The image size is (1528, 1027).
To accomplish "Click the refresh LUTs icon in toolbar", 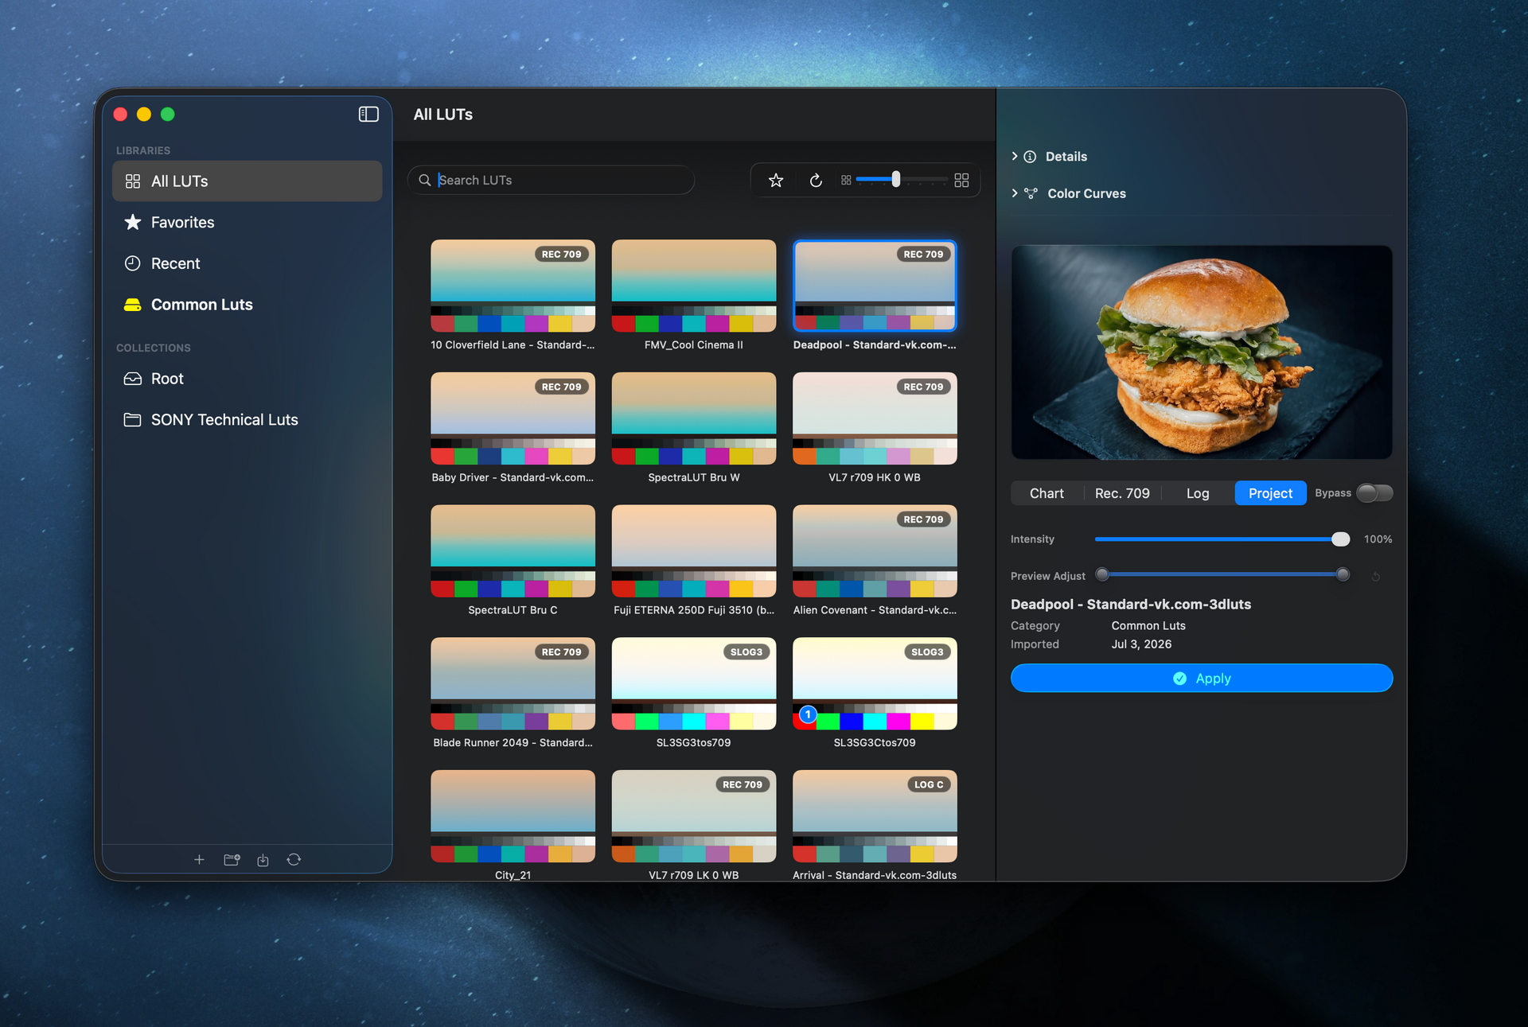I will click(x=816, y=181).
